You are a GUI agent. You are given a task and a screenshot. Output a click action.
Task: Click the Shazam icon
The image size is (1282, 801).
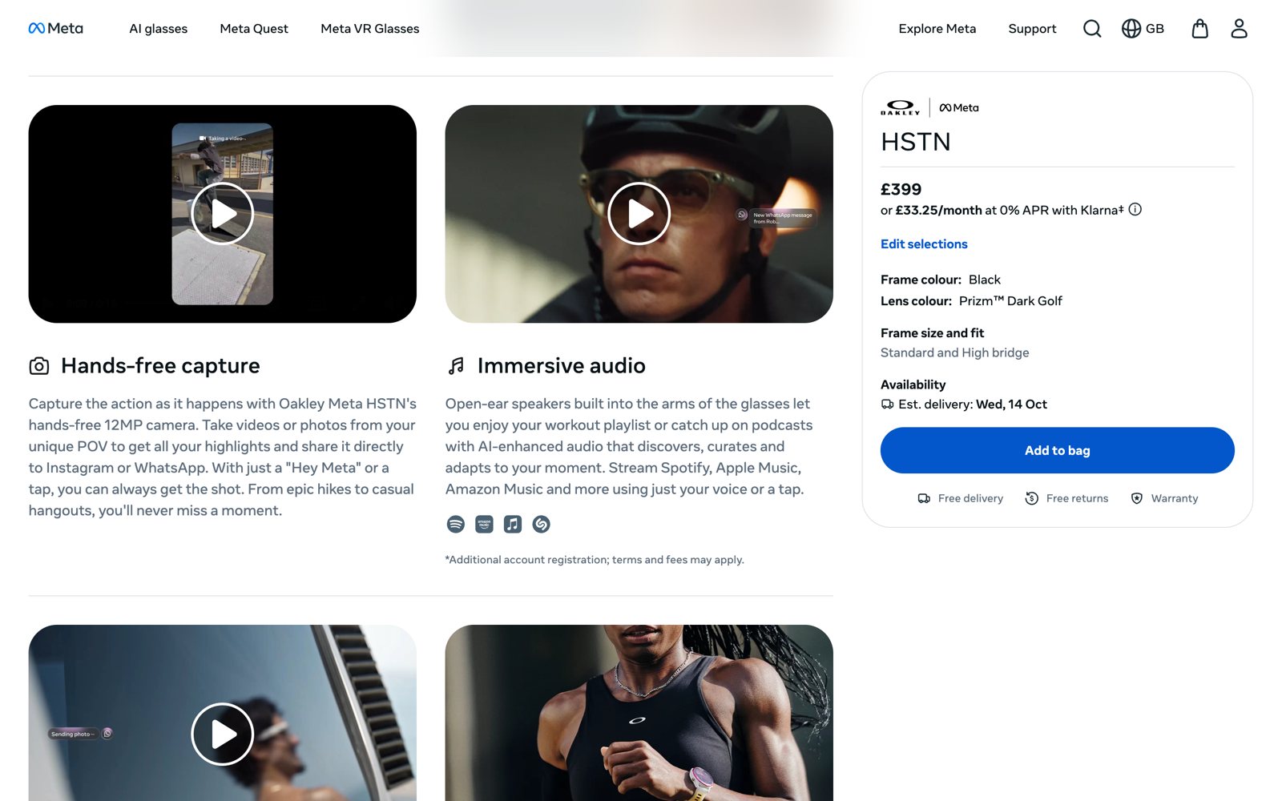coord(542,524)
